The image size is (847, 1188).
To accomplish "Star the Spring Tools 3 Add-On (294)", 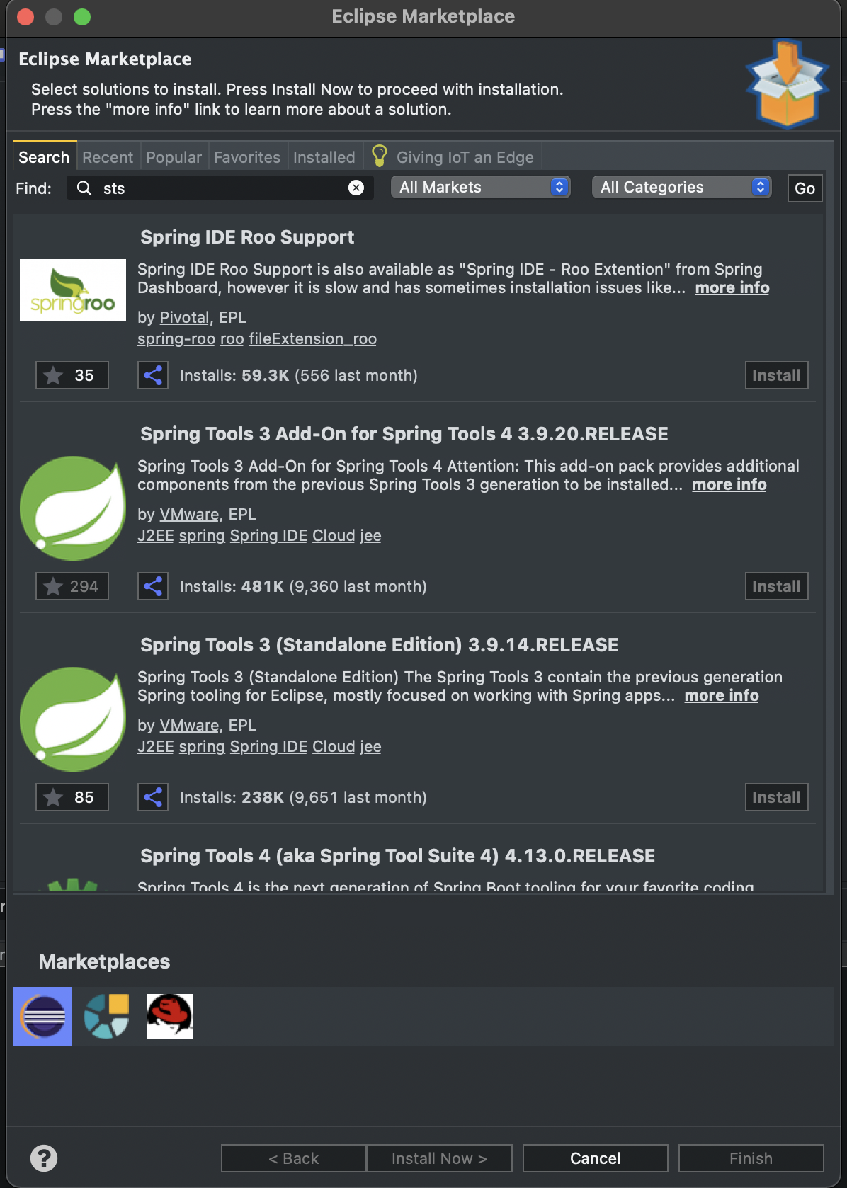I will [x=72, y=586].
